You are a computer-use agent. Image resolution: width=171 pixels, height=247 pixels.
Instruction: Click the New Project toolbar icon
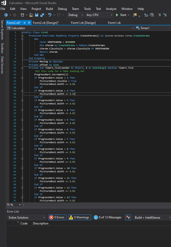(22, 15)
